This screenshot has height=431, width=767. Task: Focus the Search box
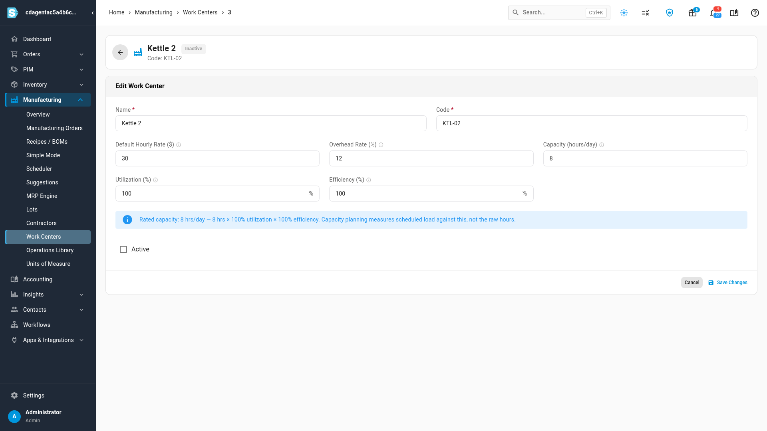[x=559, y=13]
